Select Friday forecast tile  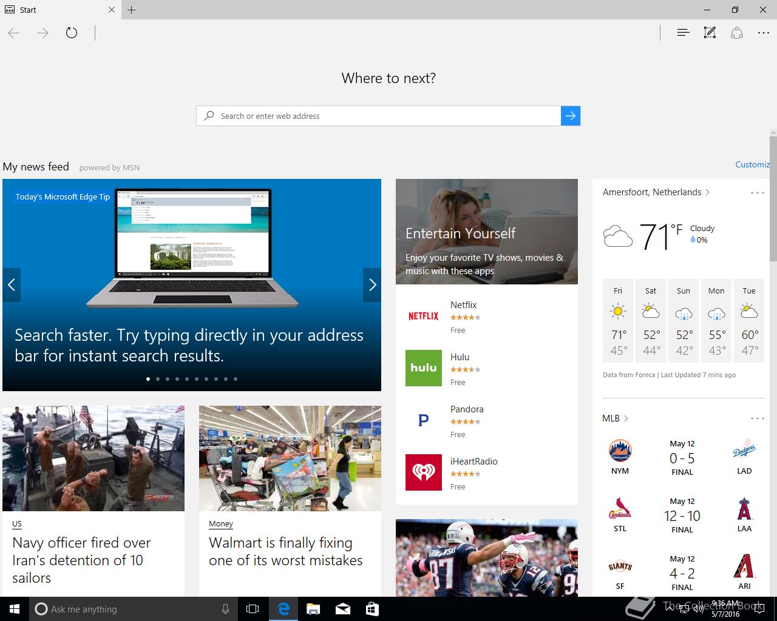click(x=618, y=321)
